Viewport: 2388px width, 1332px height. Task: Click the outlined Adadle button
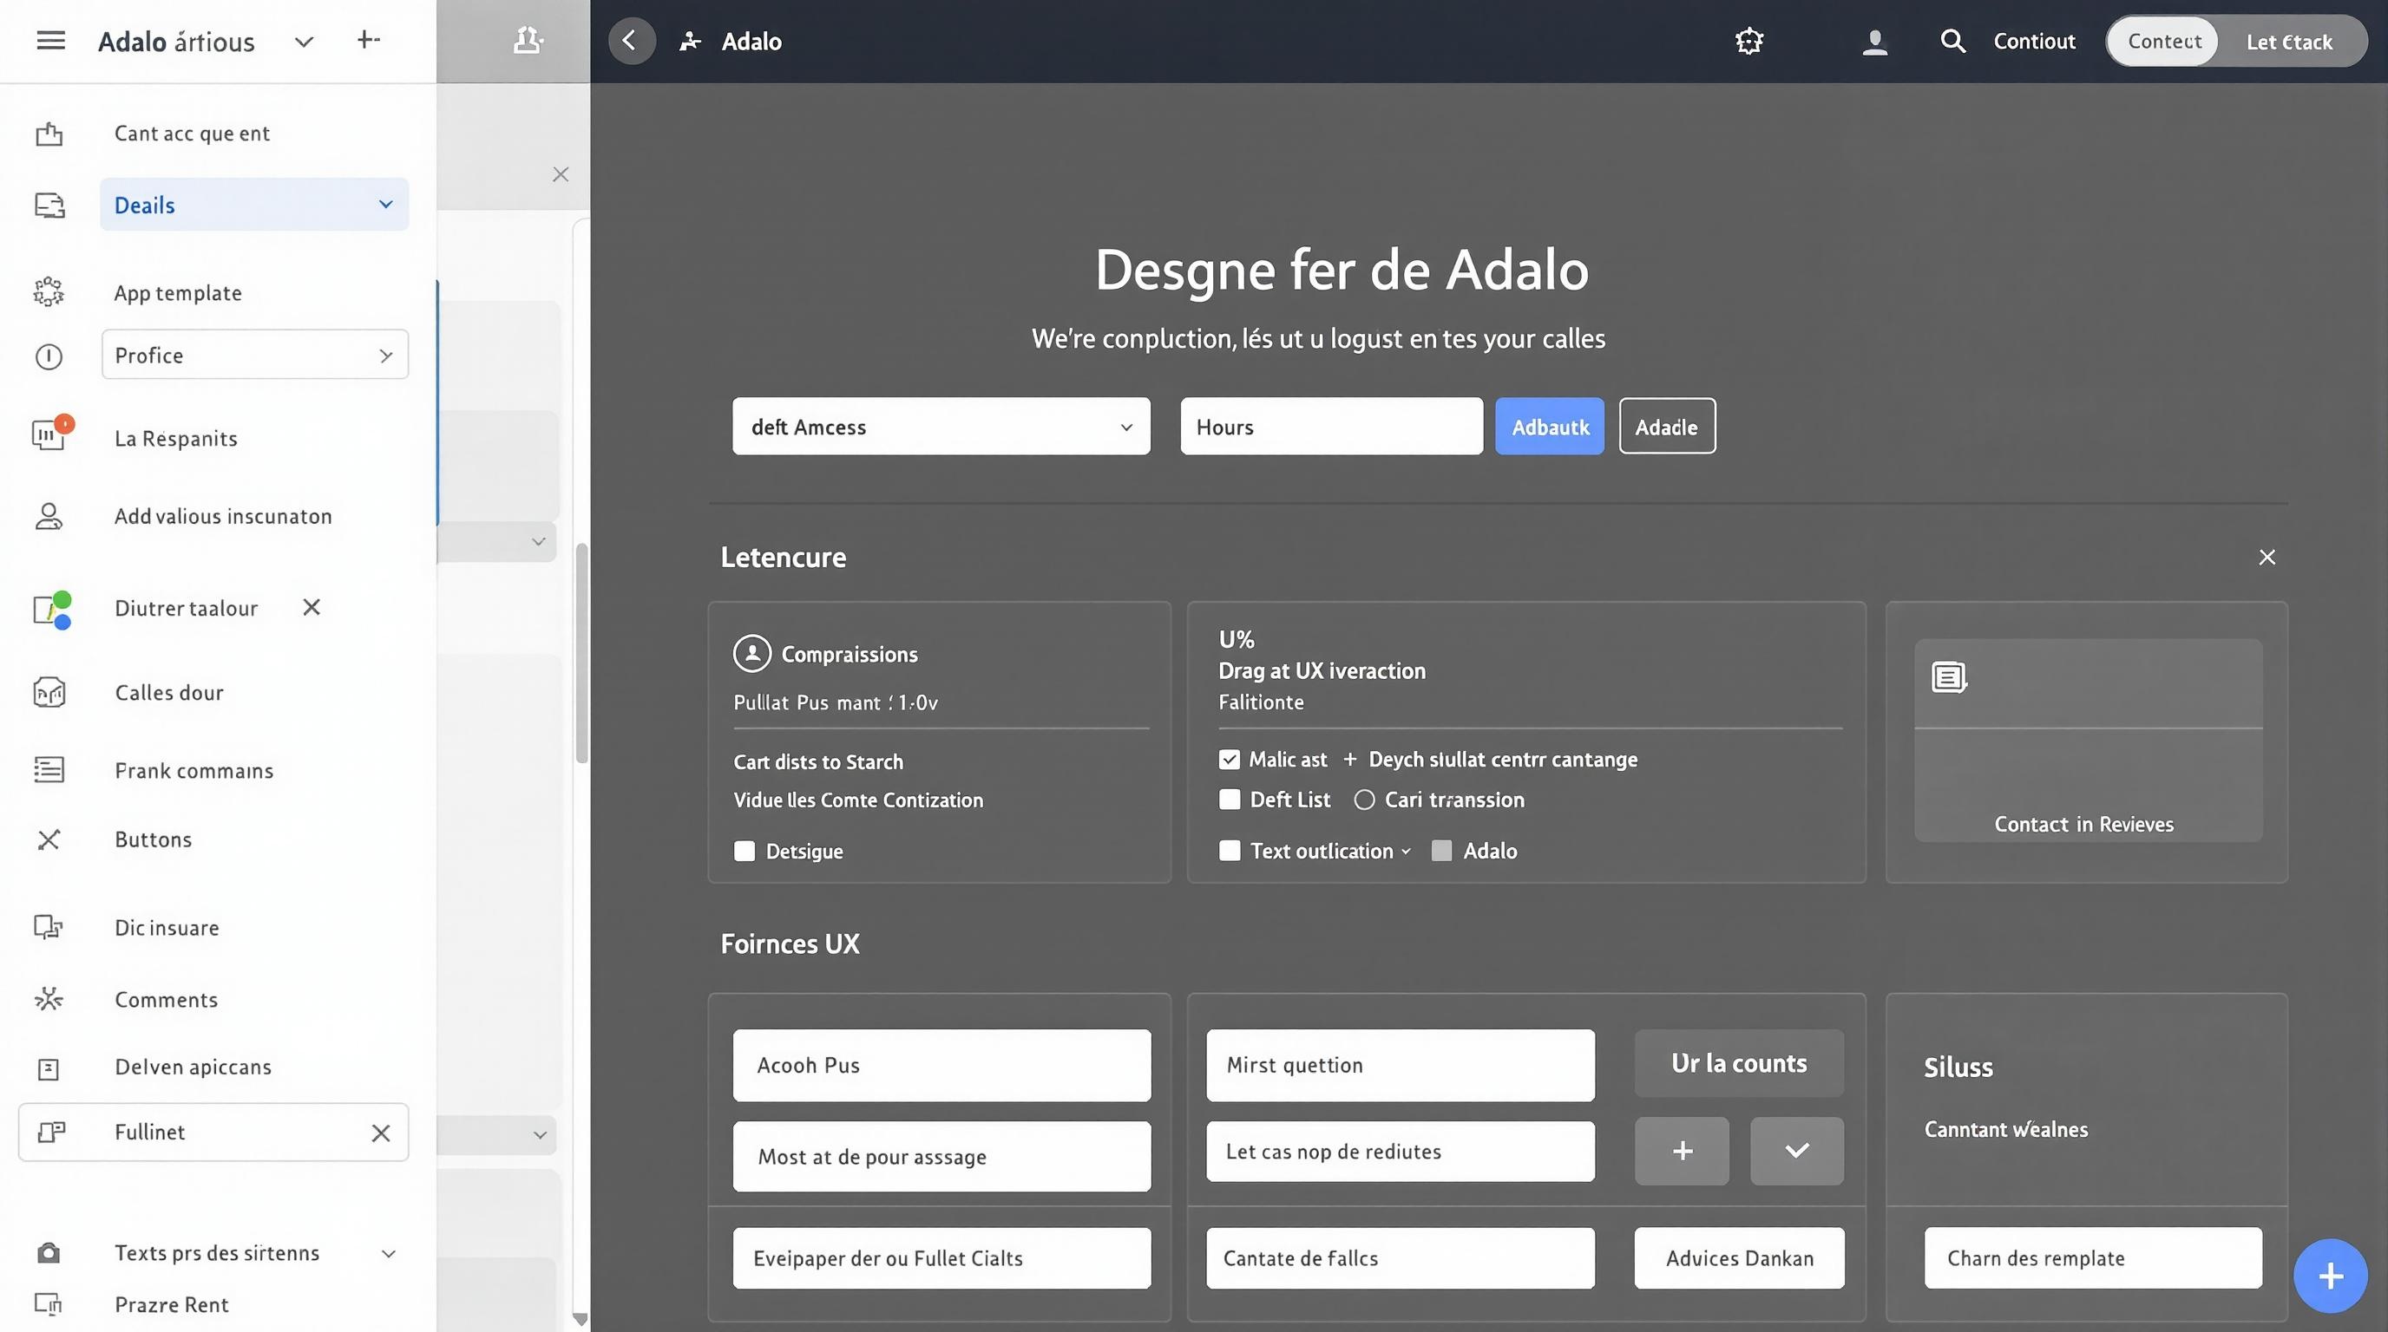coord(1667,426)
